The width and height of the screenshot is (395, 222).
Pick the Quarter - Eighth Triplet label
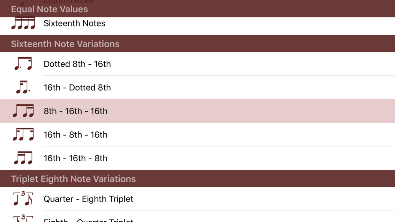pyautogui.click(x=88, y=199)
